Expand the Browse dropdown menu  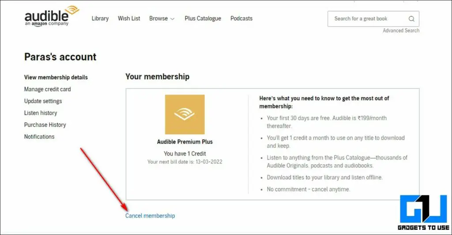[x=162, y=19]
